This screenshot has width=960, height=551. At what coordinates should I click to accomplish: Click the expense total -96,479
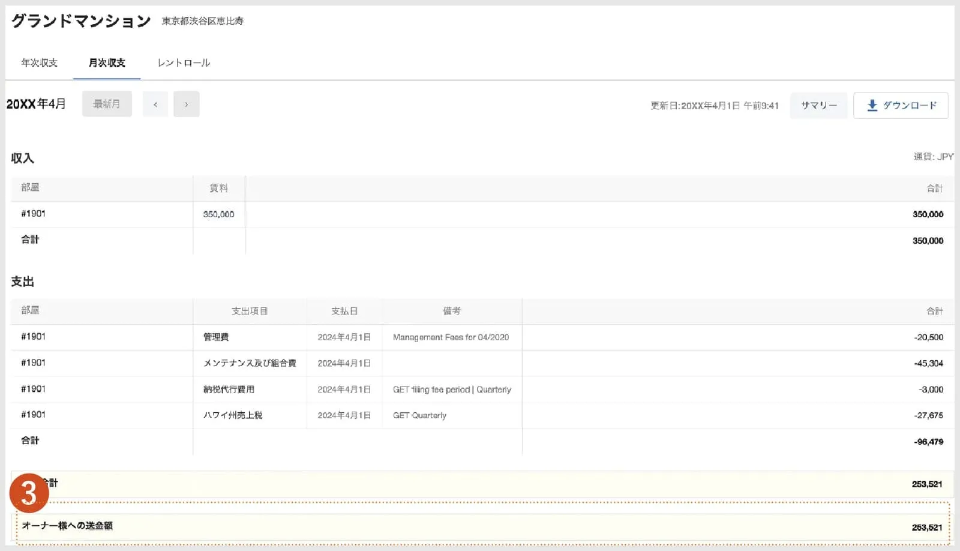pyautogui.click(x=929, y=442)
